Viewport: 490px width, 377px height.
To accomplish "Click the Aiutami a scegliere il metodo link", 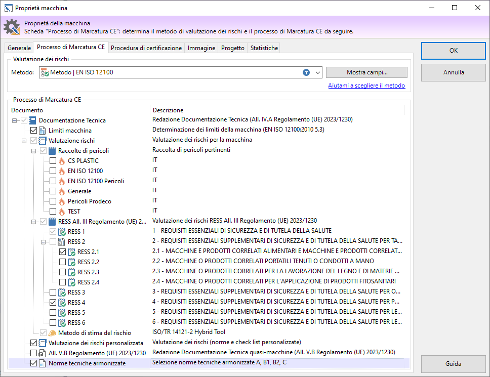I will tap(366, 86).
